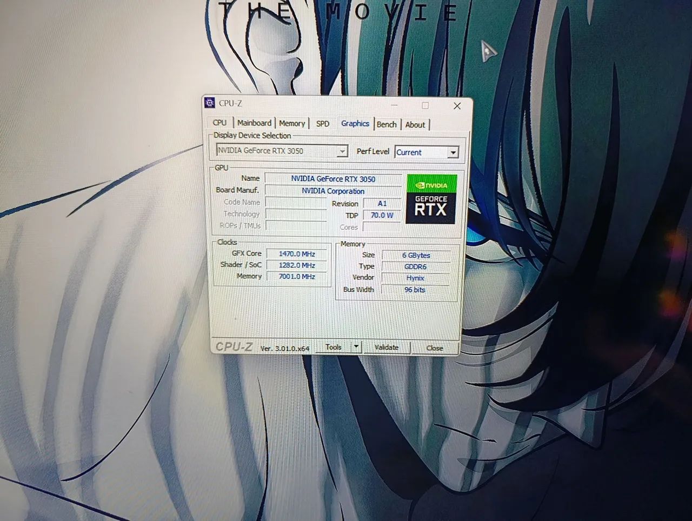Click the empty Cores field
Viewport: 692px width, 521px height.
[382, 227]
